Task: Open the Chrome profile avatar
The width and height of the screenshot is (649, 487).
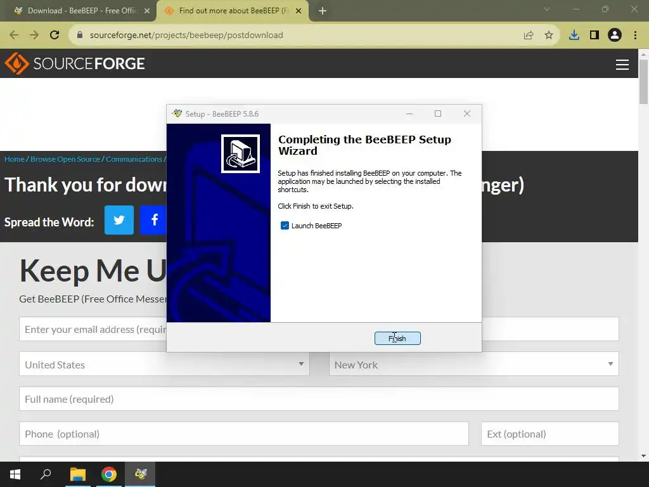Action: pos(615,36)
